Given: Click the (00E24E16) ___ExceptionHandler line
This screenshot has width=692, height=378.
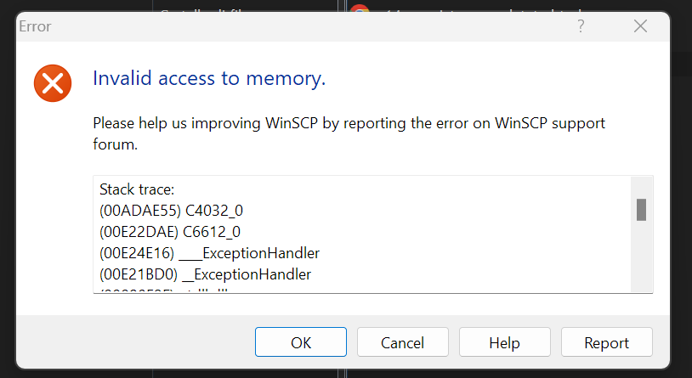Looking at the screenshot, I should (209, 252).
